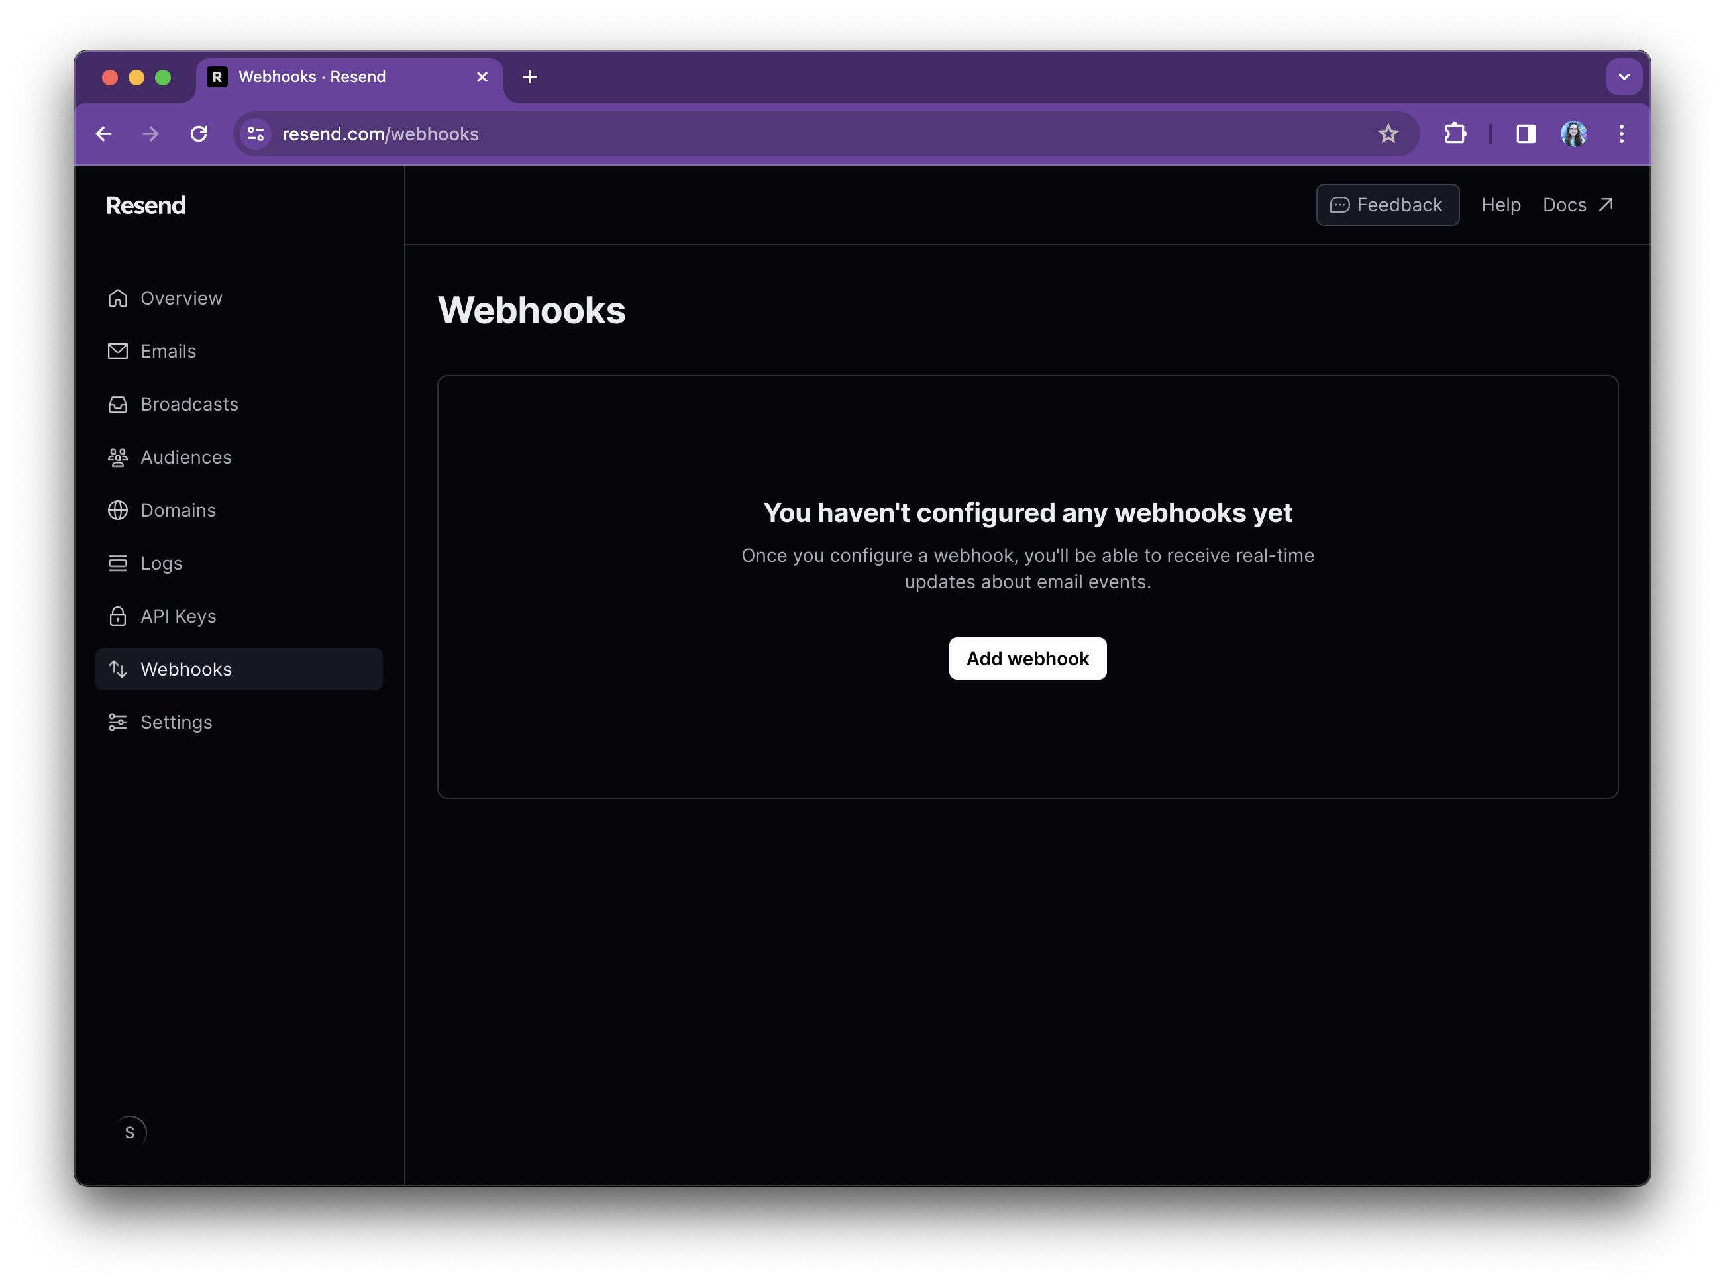Toggle the browser side panel icon
The image size is (1725, 1284).
[1526, 134]
